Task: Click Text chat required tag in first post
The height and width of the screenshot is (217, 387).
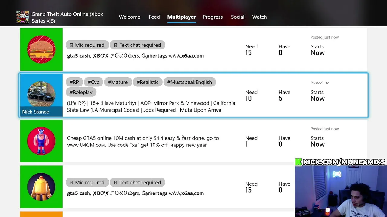Action: [x=137, y=45]
